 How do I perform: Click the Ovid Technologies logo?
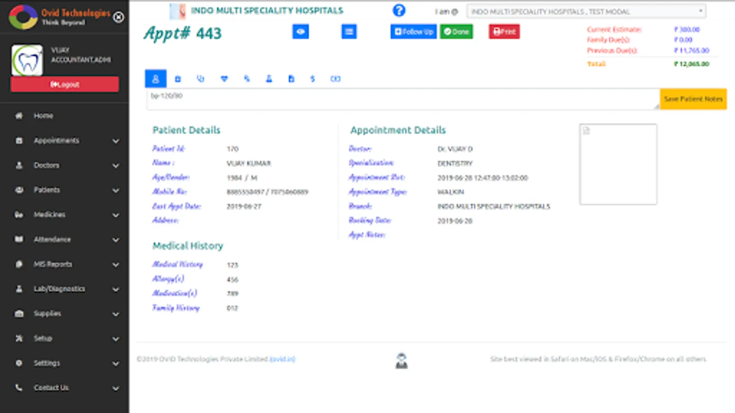pos(60,17)
